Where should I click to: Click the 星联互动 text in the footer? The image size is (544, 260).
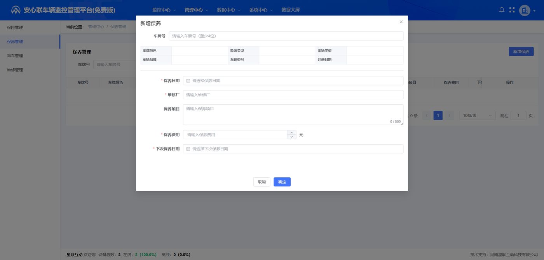tap(74, 255)
